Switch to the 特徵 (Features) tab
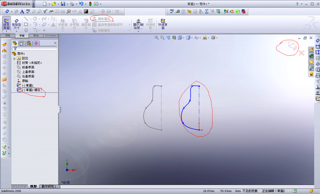Image resolution: width=320 pixels, height=194 pixels. pos(8,36)
